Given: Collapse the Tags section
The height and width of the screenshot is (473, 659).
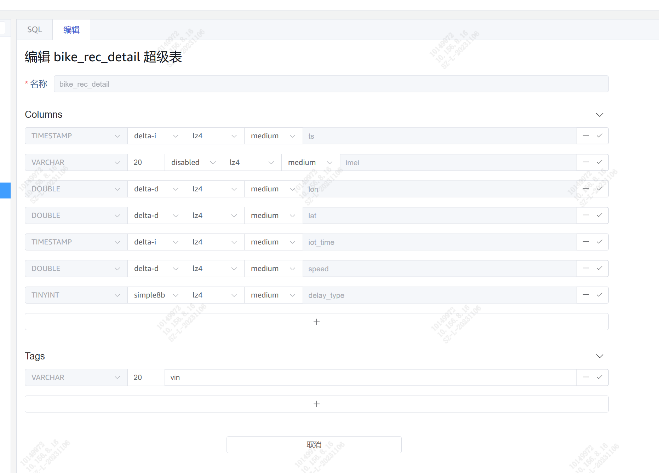Looking at the screenshot, I should (x=599, y=356).
